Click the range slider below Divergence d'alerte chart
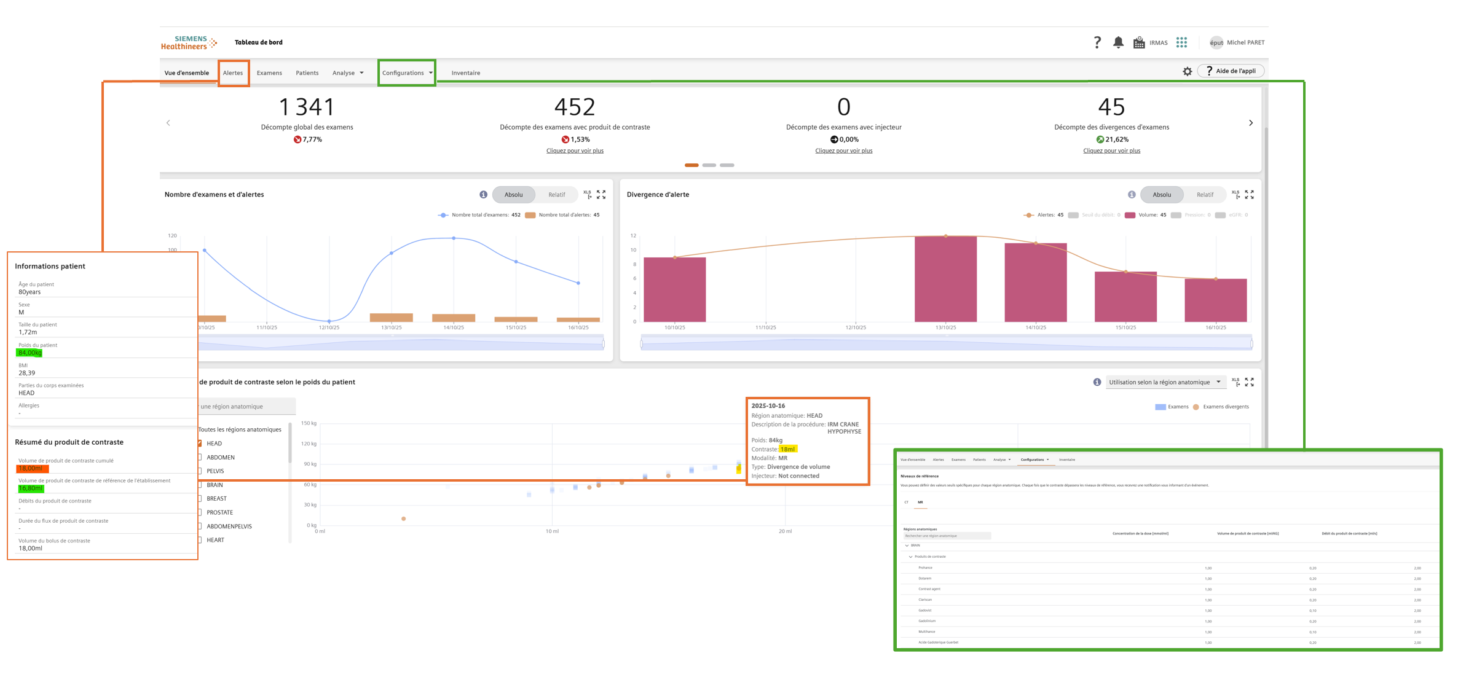Image resolution: width=1458 pixels, height=677 pixels. [945, 343]
